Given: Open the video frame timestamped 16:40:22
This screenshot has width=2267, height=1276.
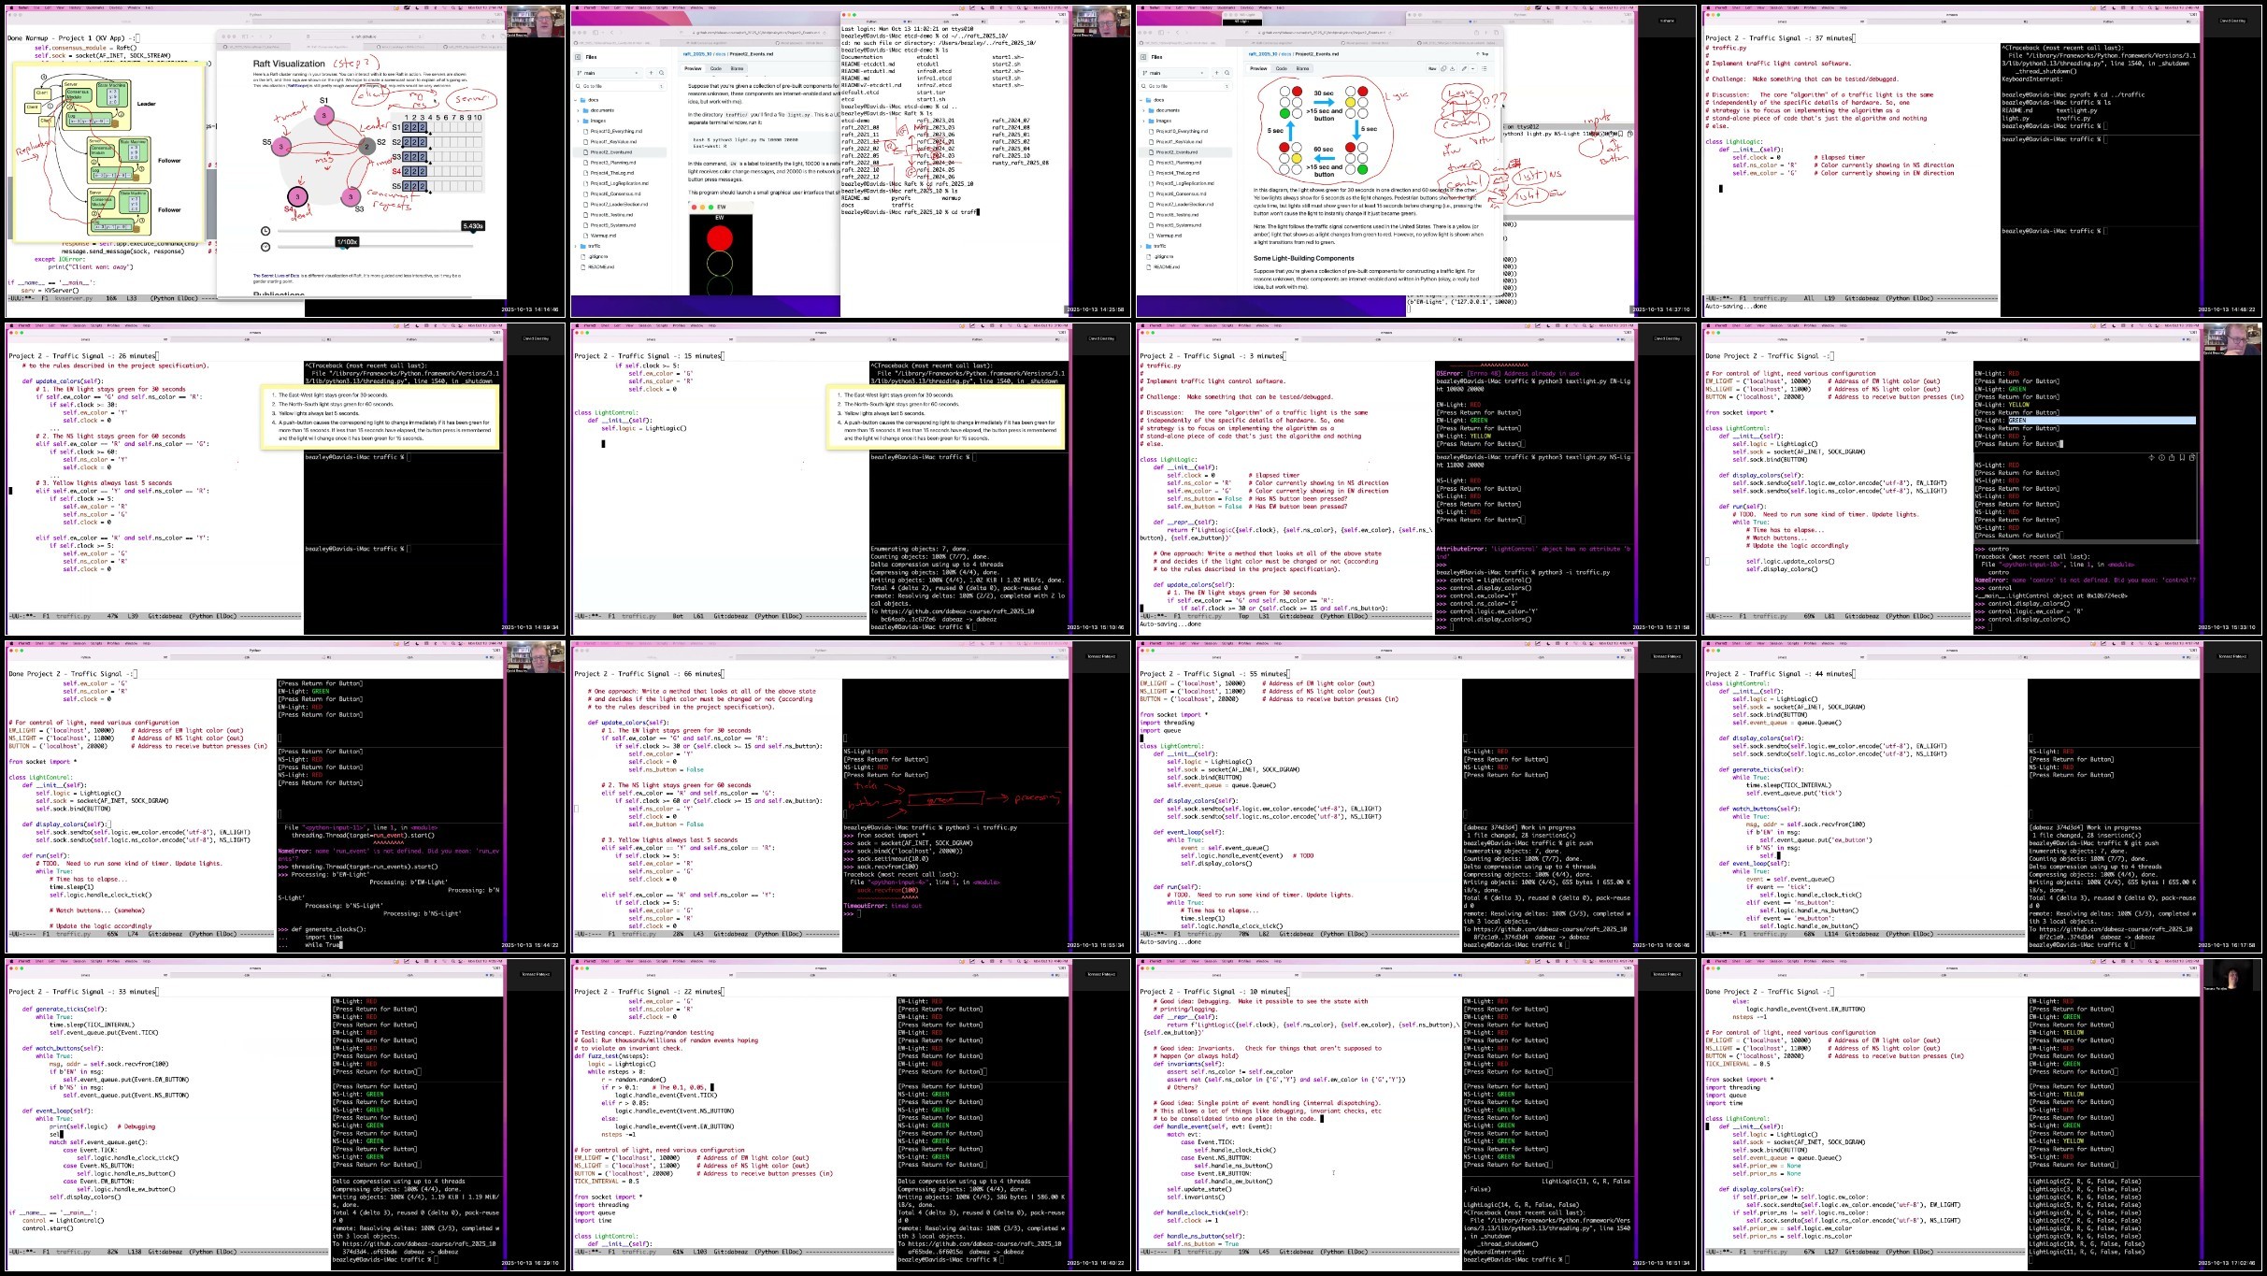Looking at the screenshot, I should pos(849,1112).
